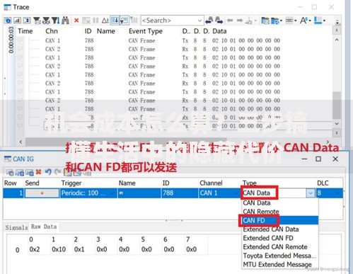Click the find next binoculars icon
Screen dimensions: 353x274
click(219, 21)
